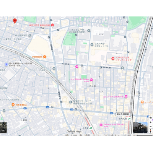The image size is (153, 153).
Task: Select the Street View pegman icon
Action: pos(151,131)
